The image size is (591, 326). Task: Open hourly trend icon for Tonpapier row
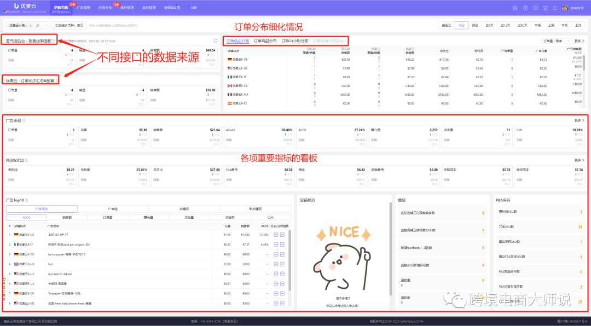[282, 293]
